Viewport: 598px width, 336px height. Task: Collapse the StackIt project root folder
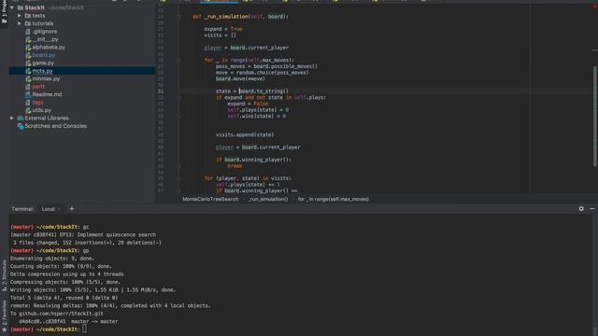(12, 7)
